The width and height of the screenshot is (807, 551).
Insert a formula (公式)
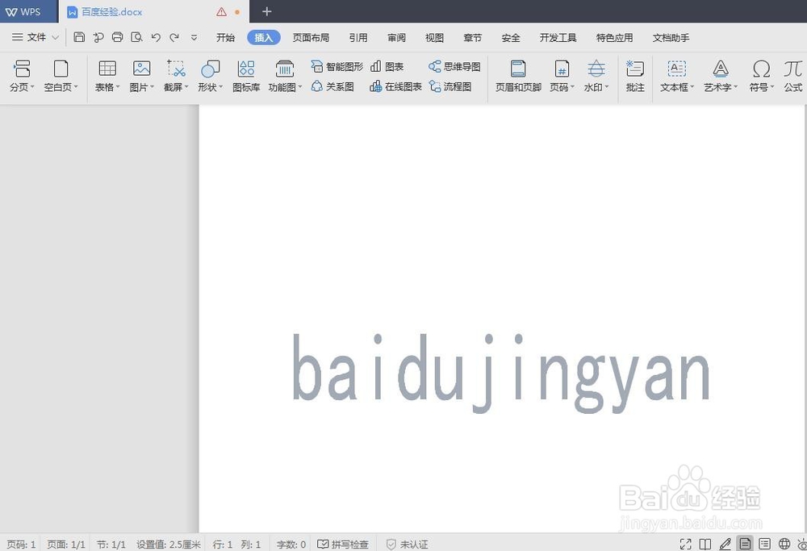pyautogui.click(x=793, y=76)
